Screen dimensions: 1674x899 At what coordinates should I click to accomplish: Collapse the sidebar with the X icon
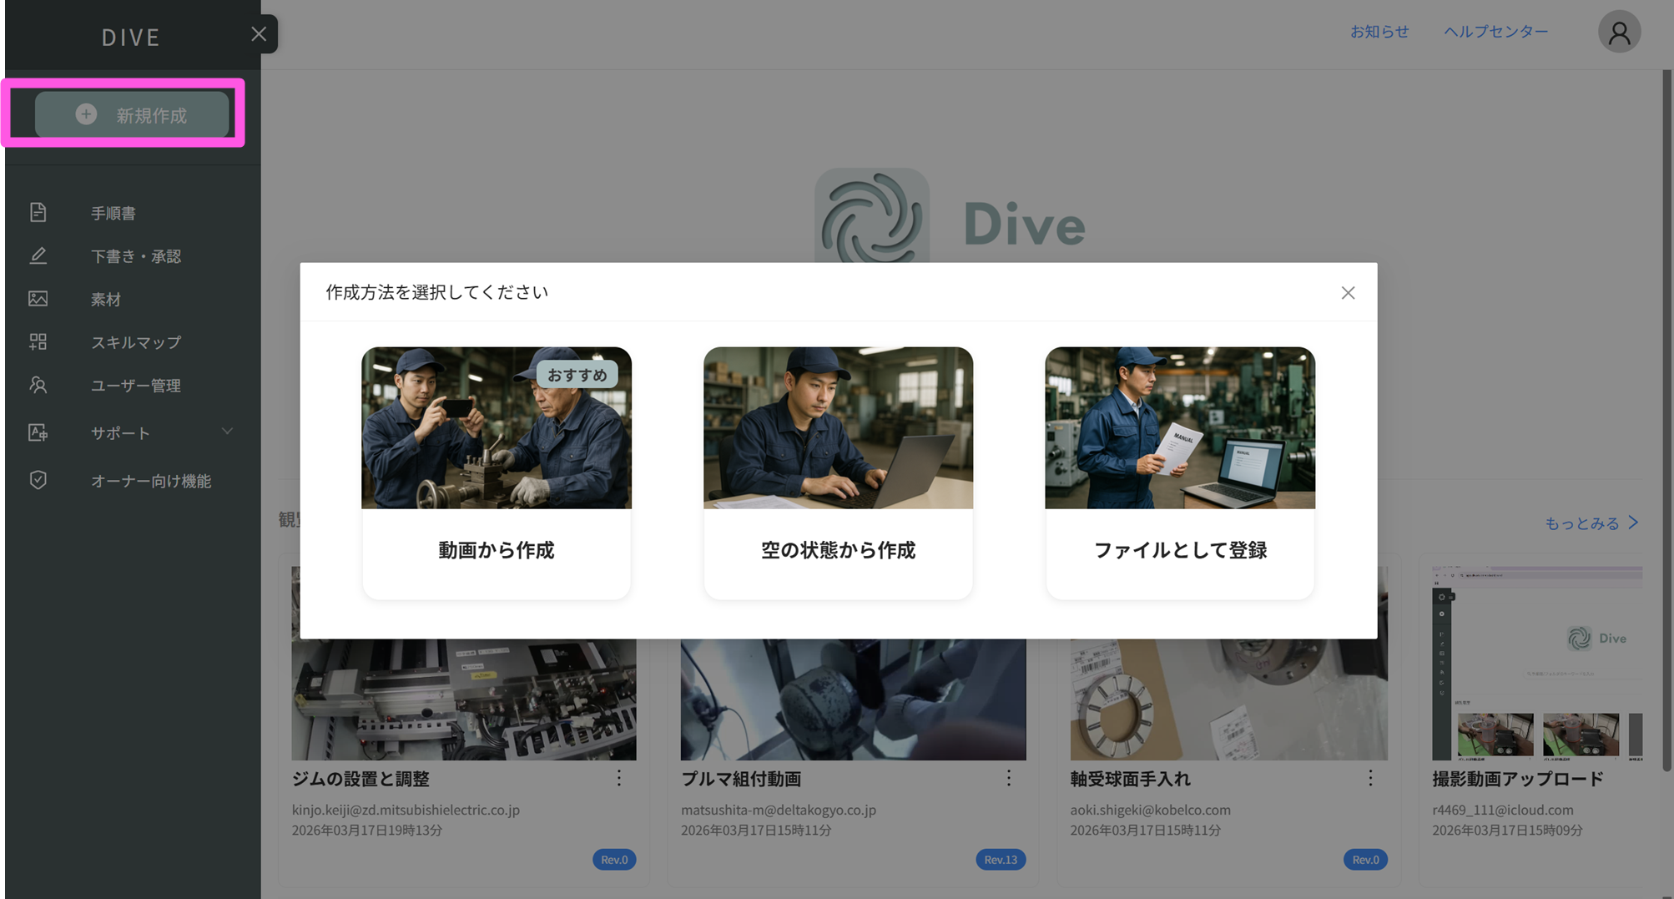pyautogui.click(x=259, y=34)
